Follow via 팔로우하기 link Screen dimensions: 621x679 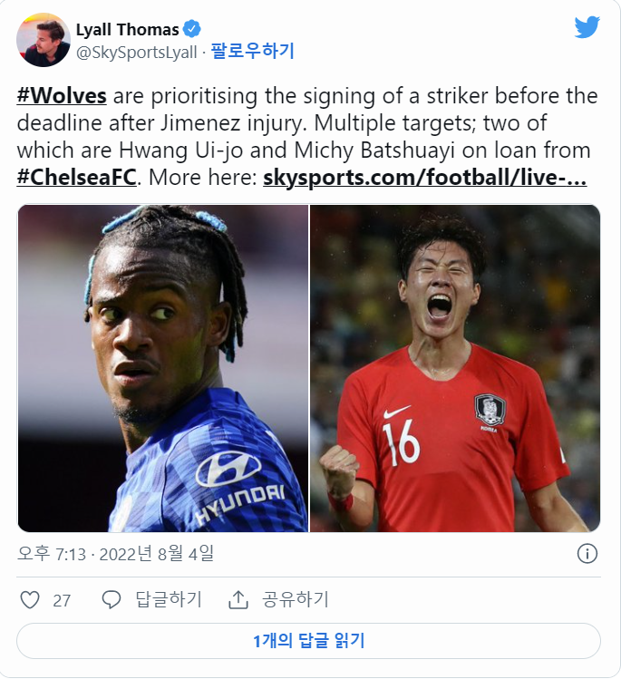coord(252,51)
